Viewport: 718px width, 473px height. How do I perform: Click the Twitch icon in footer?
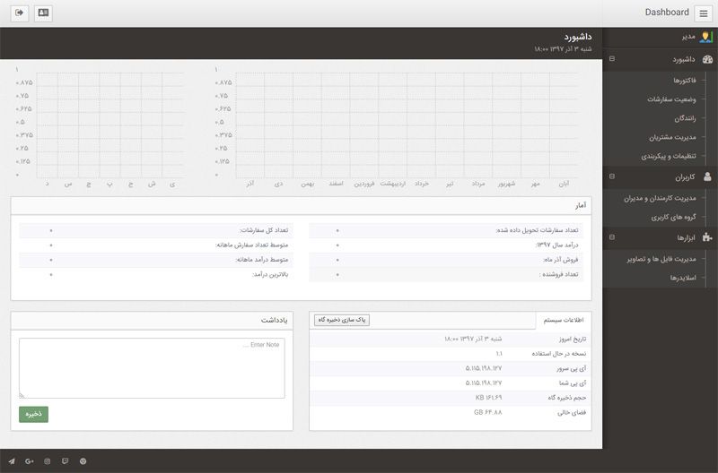[66, 460]
